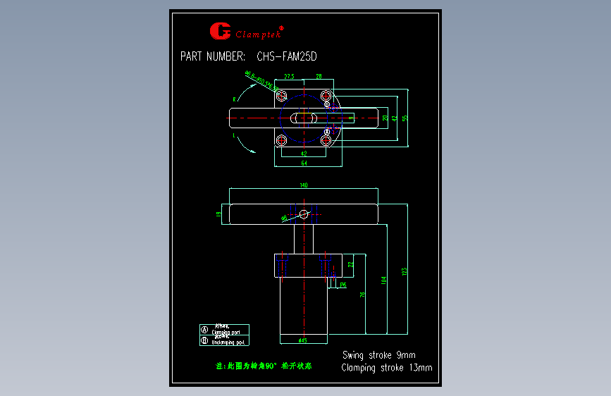Select the "ø8" leader label on the arm pin
611x396 pixels.
284,218
